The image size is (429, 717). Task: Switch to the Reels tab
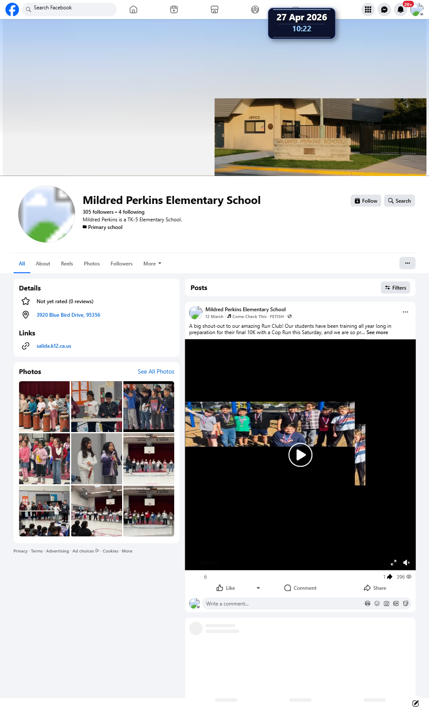pos(67,264)
